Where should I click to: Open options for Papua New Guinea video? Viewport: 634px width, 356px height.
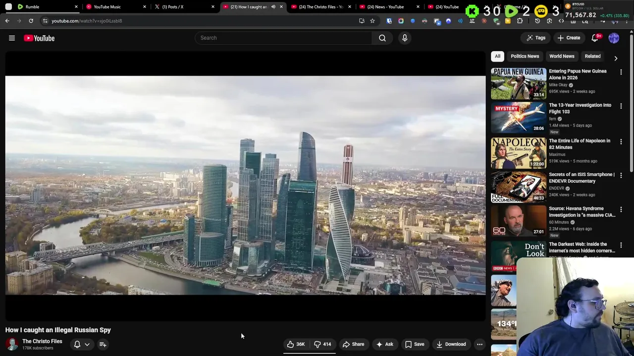pyautogui.click(x=621, y=72)
